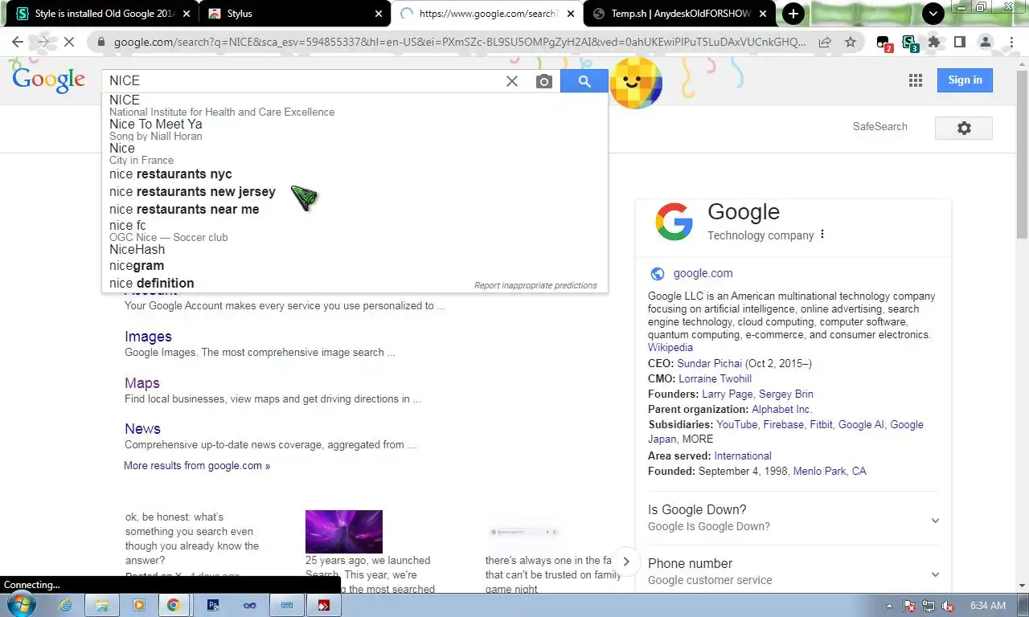Pick suggestion nice restaurants near me

(x=355, y=210)
